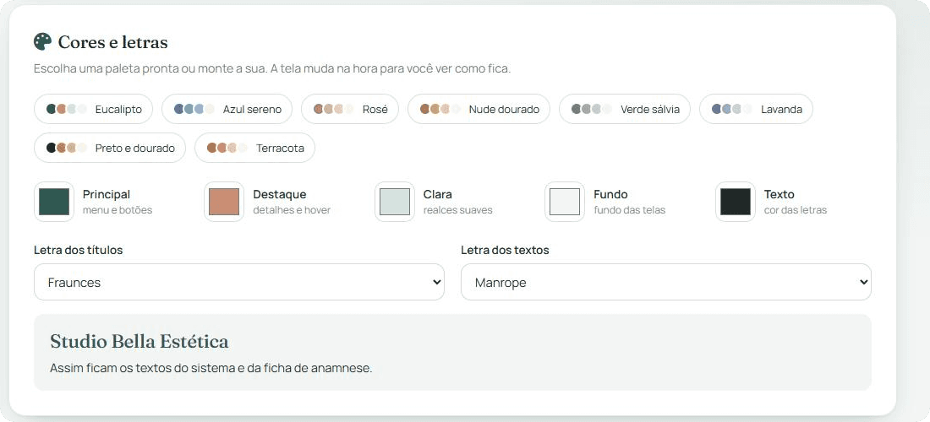Click the "Escolha uma paleta pronta" instruction text
Viewport: 930px width, 422px height.
(272, 68)
